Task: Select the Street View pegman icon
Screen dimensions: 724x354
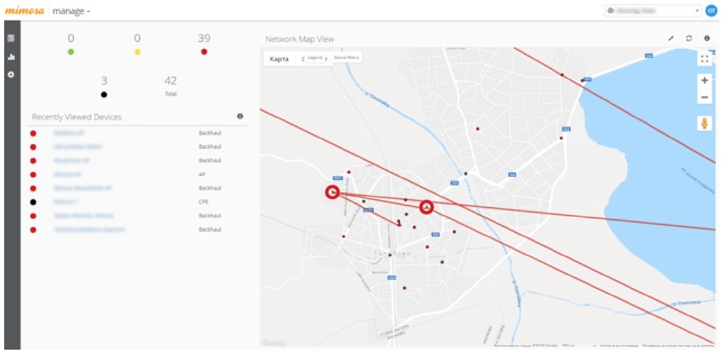Action: (x=704, y=123)
